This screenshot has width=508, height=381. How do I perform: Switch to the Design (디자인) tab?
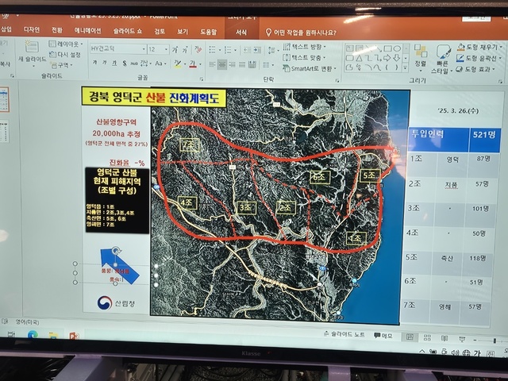[32, 29]
